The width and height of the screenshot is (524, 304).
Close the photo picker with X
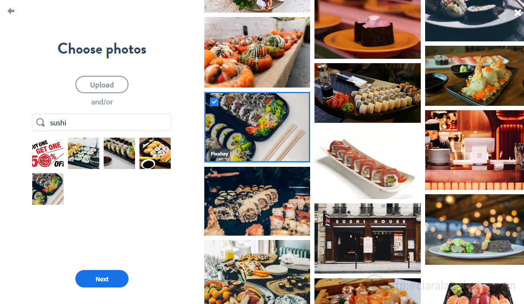click(517, 13)
